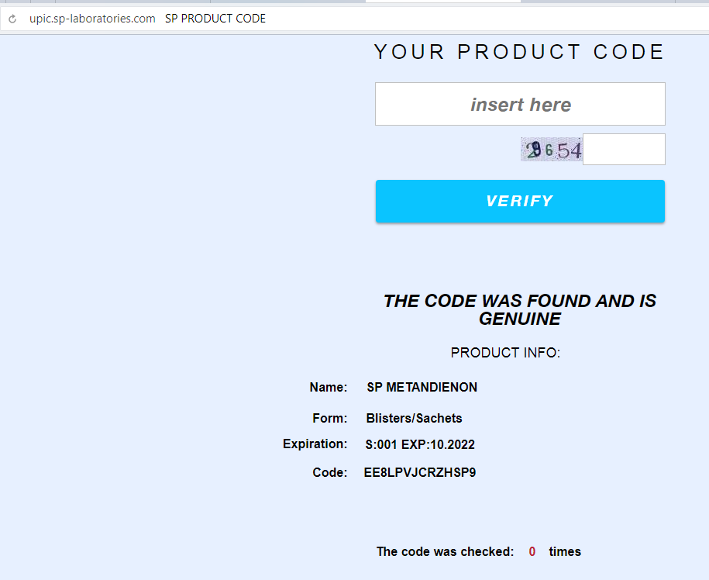Click the 'The code was checked:' text
This screenshot has height=580, width=709.
point(445,552)
